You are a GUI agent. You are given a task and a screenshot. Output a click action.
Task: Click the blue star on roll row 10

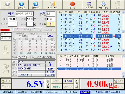tap(111, 46)
